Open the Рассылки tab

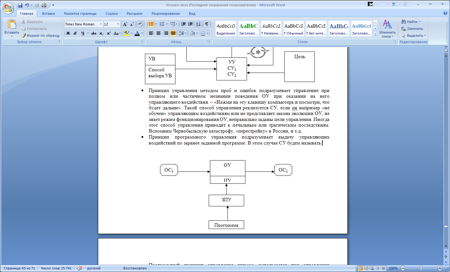pos(134,14)
